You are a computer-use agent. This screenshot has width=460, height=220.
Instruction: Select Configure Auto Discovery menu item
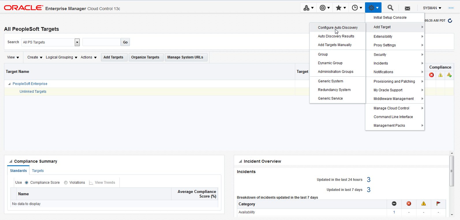(338, 28)
